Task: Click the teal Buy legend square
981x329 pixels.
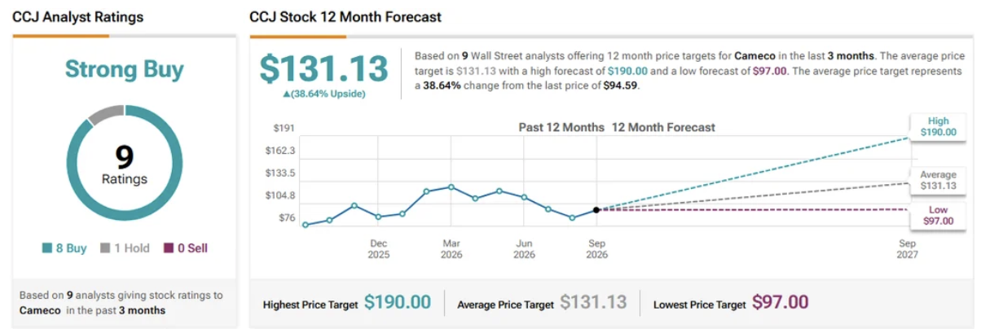Action: tap(47, 248)
